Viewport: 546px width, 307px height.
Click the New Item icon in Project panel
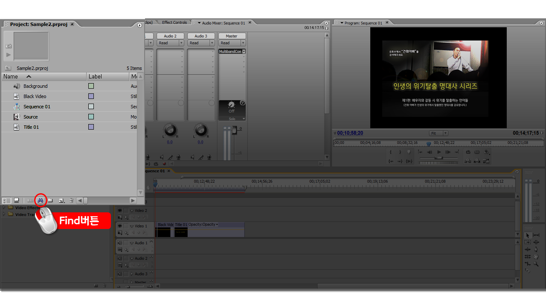(x=61, y=200)
